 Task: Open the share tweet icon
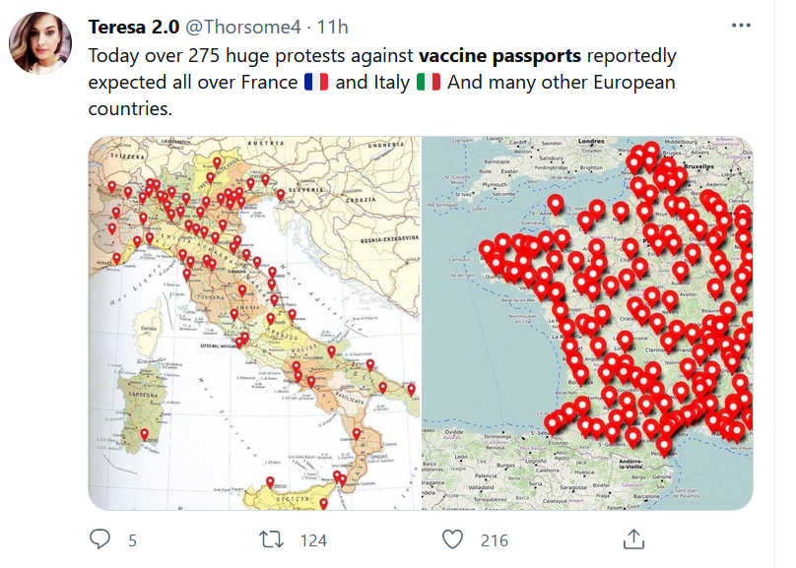click(x=634, y=538)
